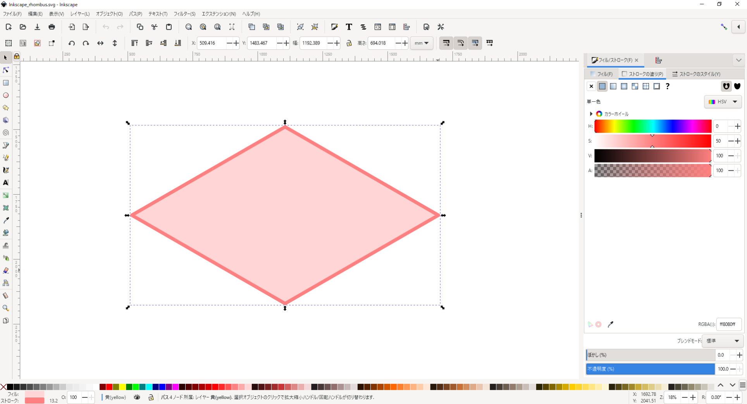Select the Node edit tool
This screenshot has width=747, height=404.
(6, 70)
